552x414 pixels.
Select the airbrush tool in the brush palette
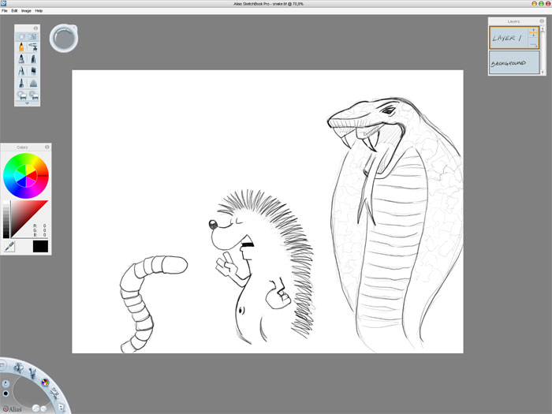point(34,47)
